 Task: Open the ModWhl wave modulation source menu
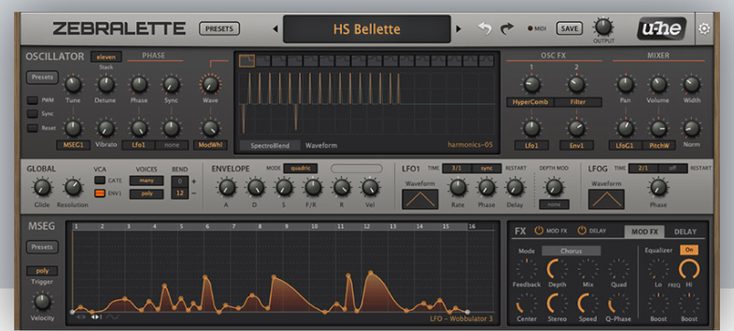[x=210, y=145]
